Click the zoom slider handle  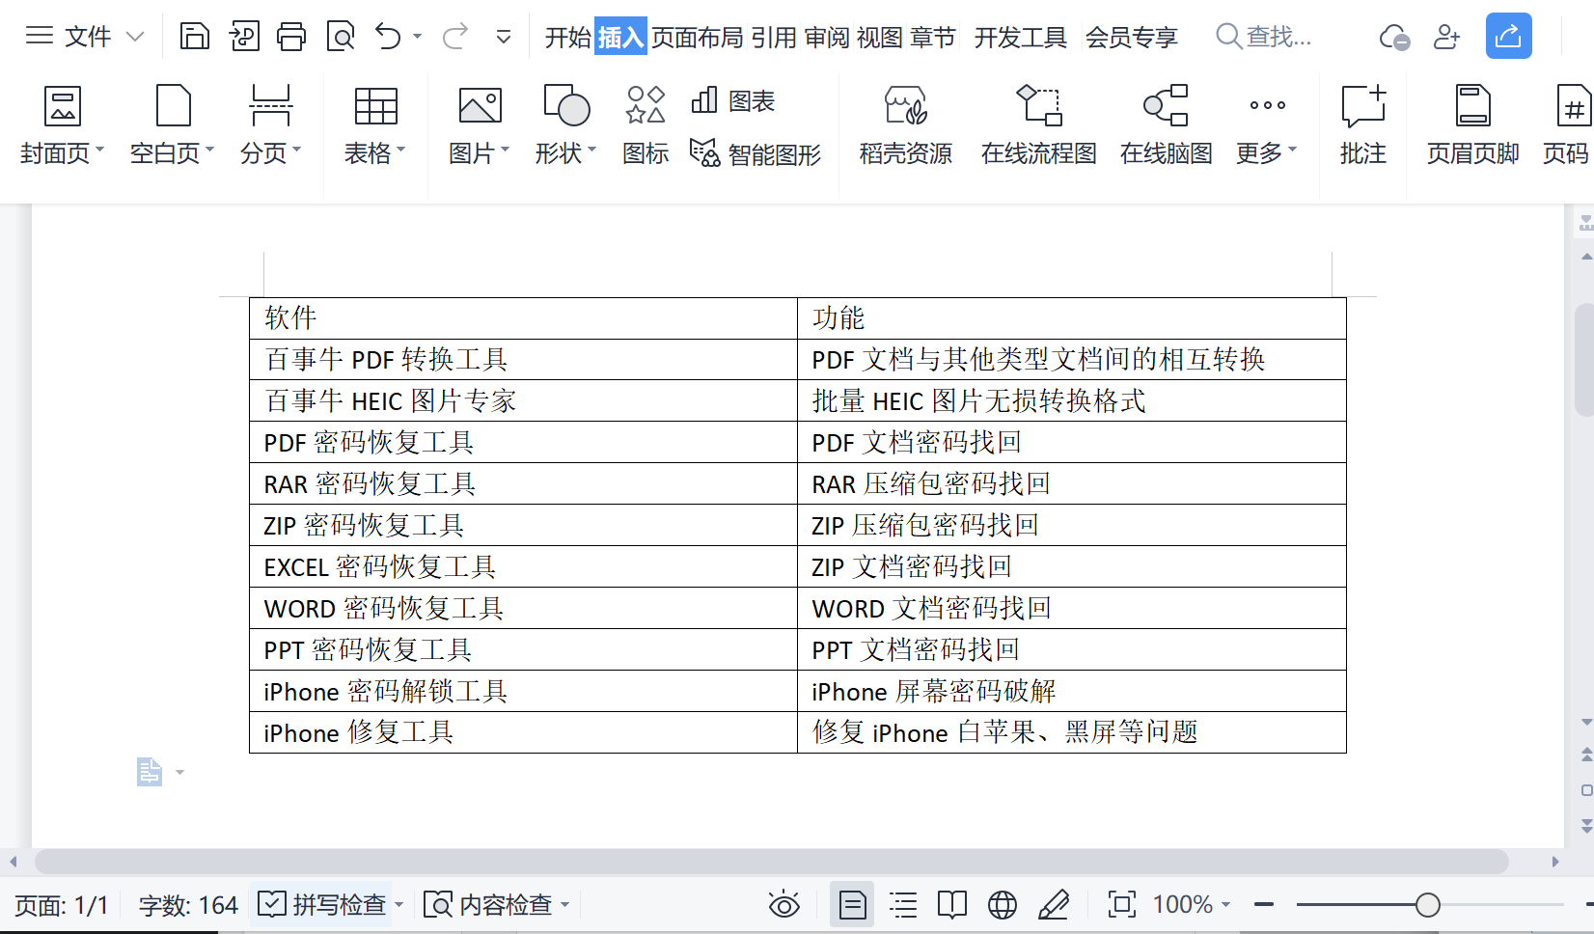pos(1428,905)
